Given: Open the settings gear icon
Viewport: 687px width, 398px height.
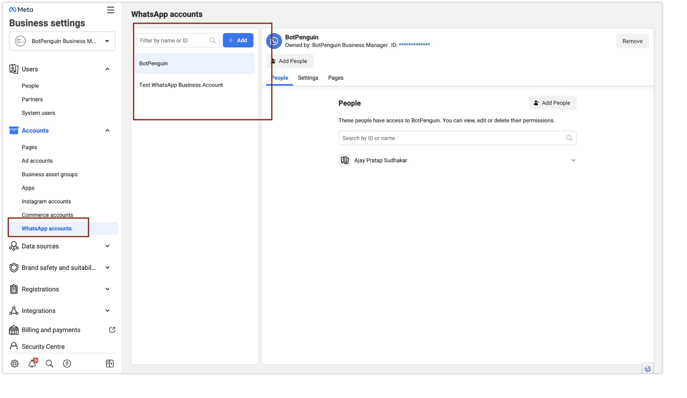Looking at the screenshot, I should pyautogui.click(x=15, y=364).
